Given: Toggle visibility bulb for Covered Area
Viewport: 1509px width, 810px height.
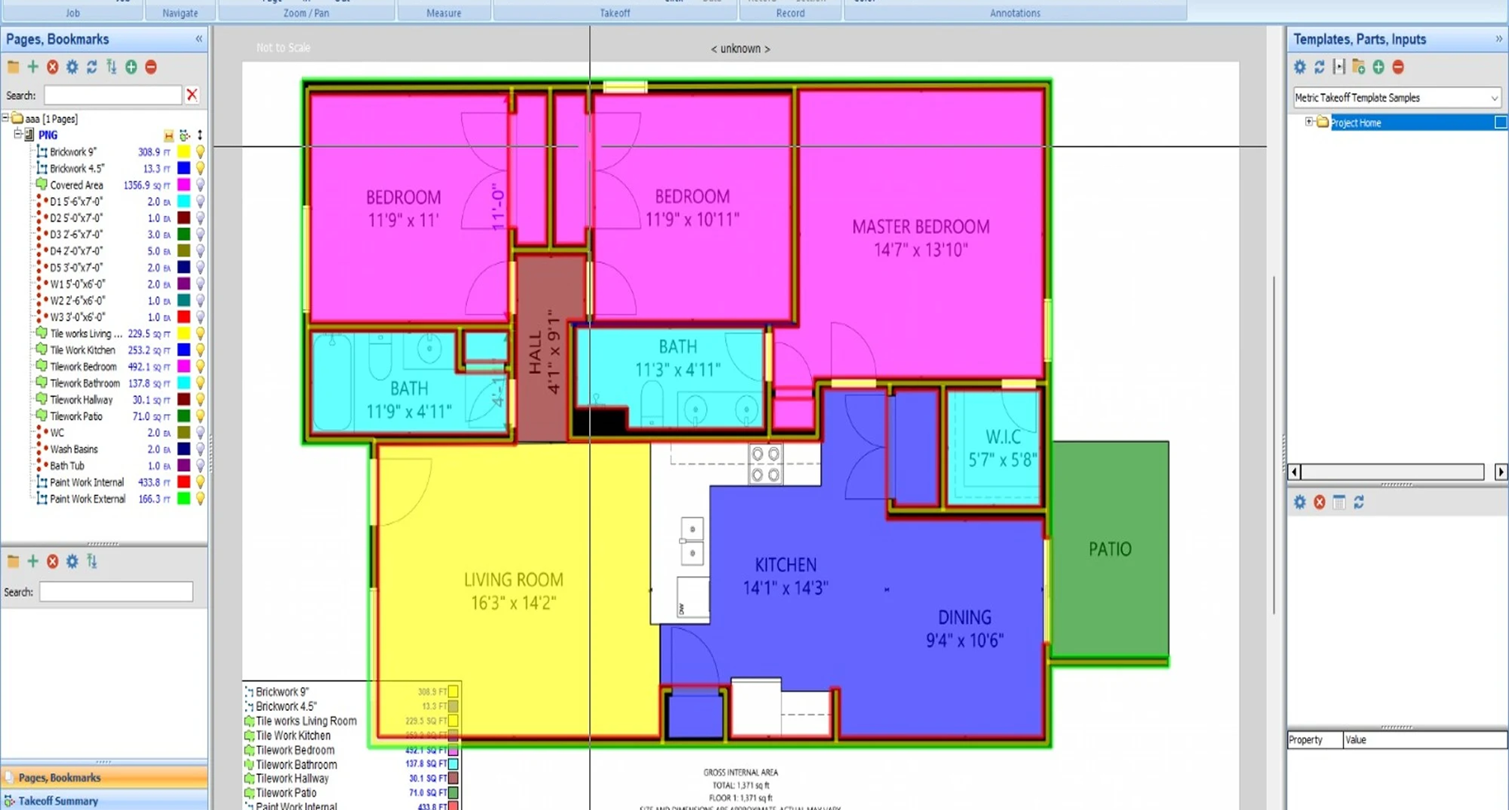Looking at the screenshot, I should (200, 185).
